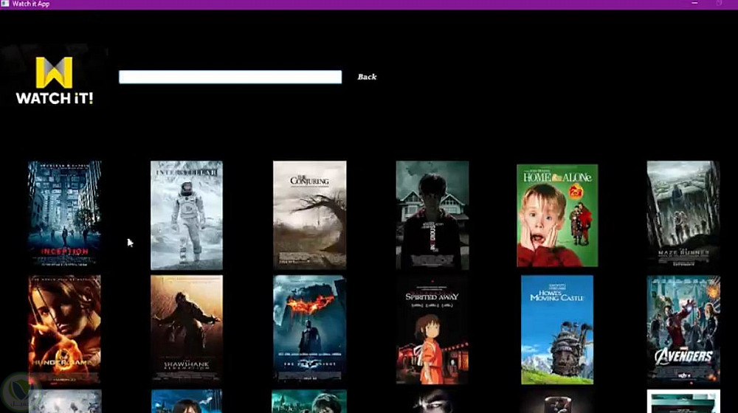Select Howl's Moving Castle poster
This screenshot has width=738, height=413.
[x=557, y=330]
